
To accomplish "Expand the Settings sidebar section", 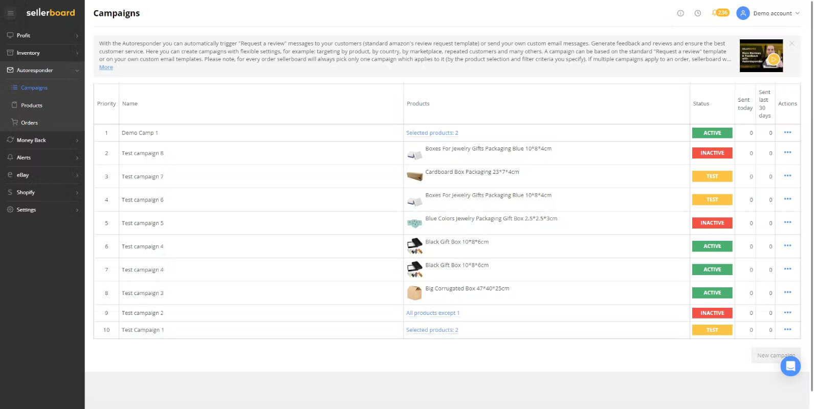I will click(x=42, y=210).
